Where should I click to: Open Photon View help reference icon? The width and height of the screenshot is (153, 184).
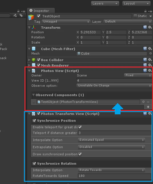[145, 71]
